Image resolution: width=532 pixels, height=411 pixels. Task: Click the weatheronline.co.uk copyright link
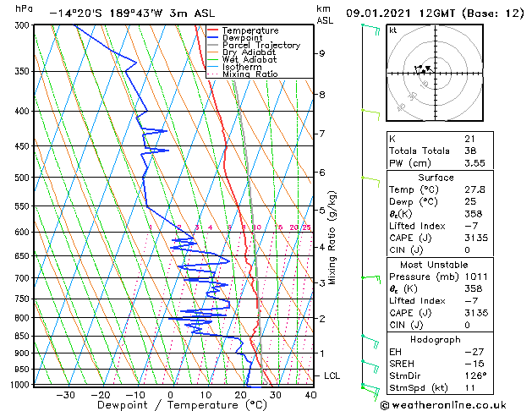click(443, 405)
